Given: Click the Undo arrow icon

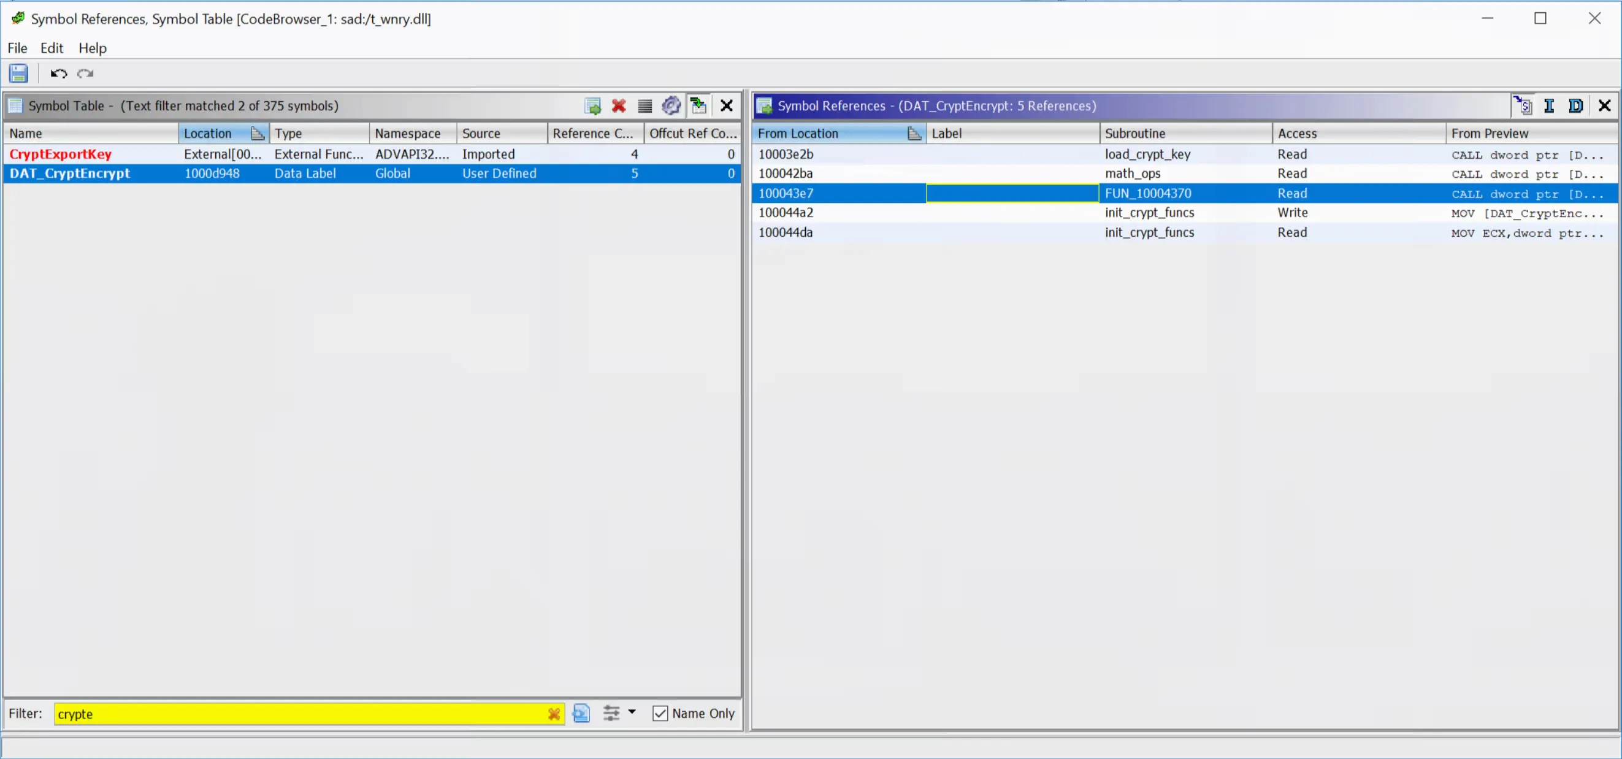Looking at the screenshot, I should (x=58, y=74).
